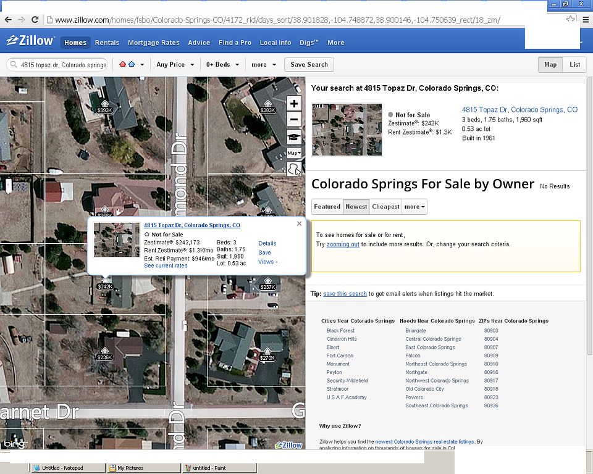Click the $383K home marker

(267, 107)
